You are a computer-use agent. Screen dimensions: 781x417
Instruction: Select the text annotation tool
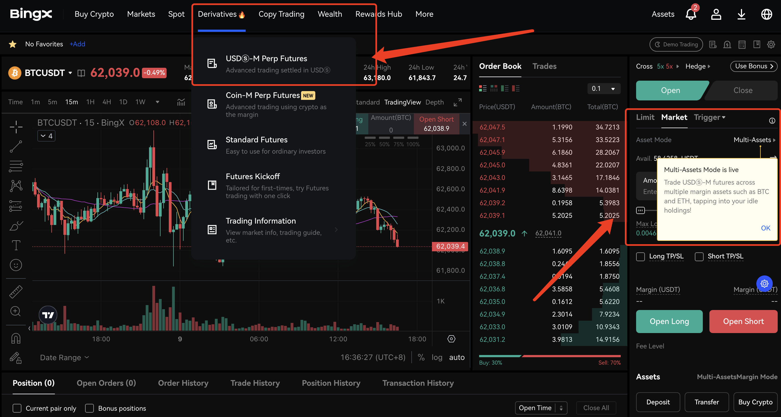pos(16,245)
